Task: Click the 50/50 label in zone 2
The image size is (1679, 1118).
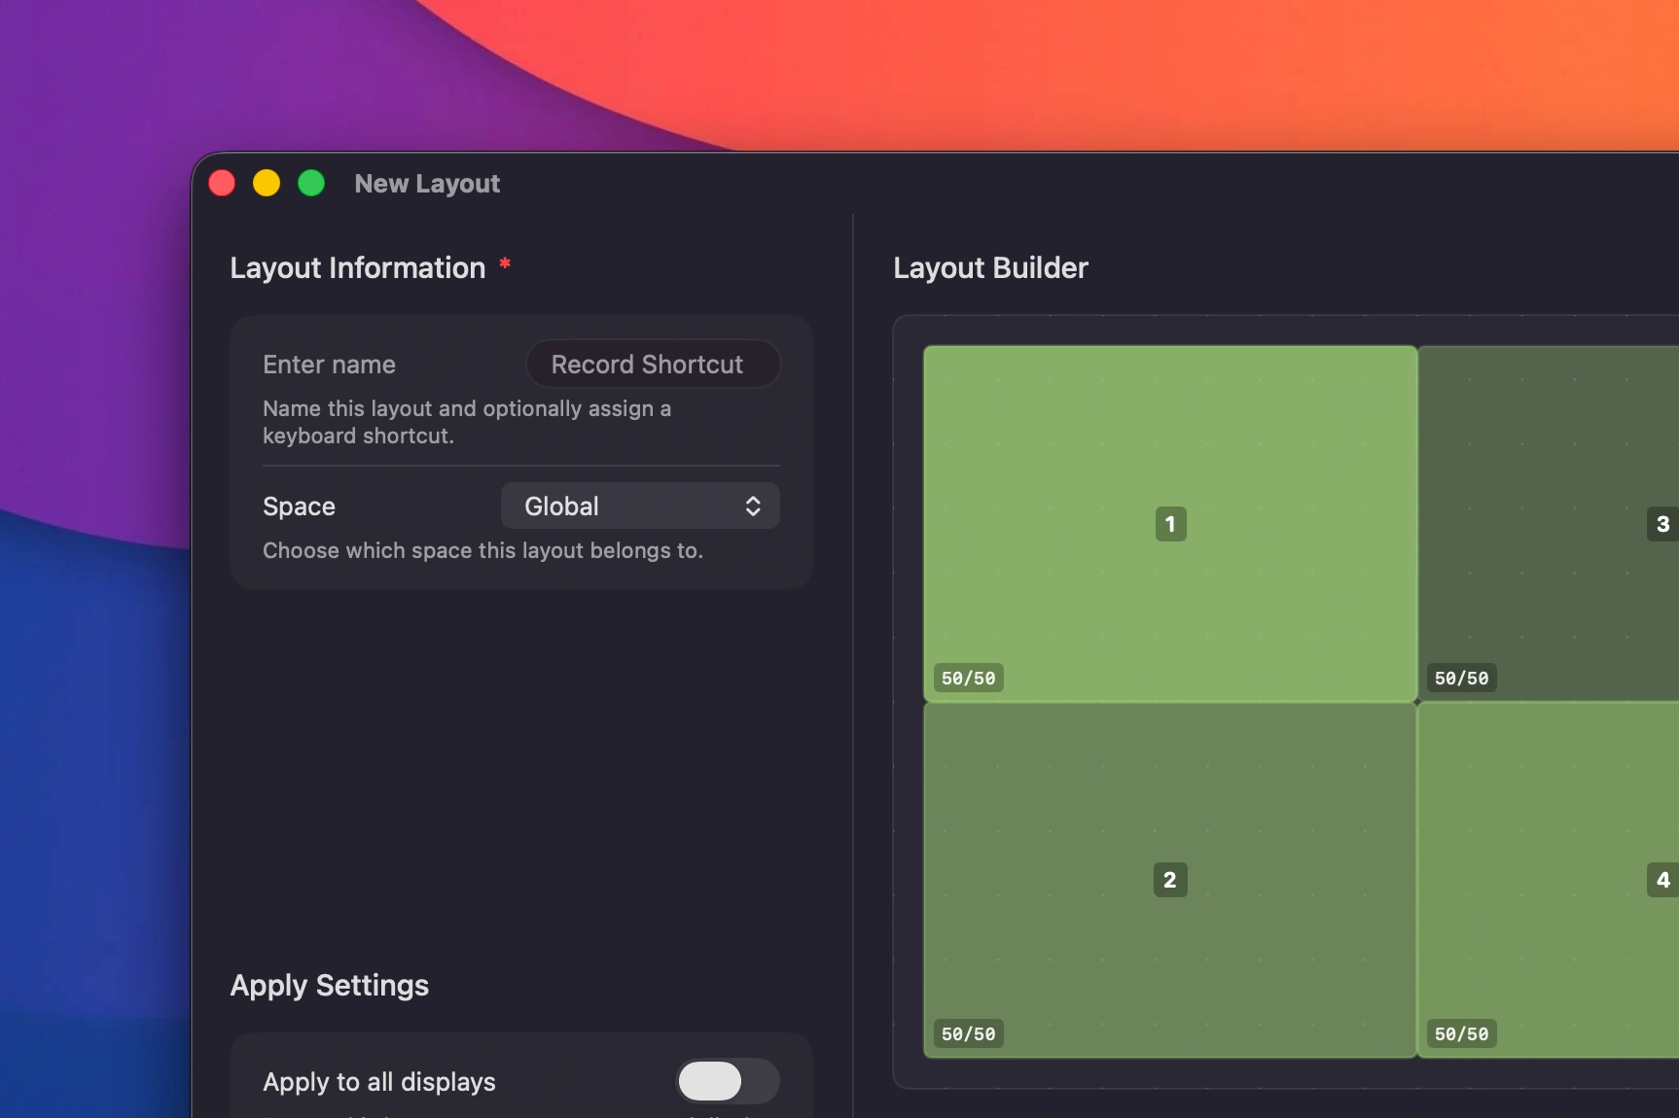Action: (x=969, y=1033)
